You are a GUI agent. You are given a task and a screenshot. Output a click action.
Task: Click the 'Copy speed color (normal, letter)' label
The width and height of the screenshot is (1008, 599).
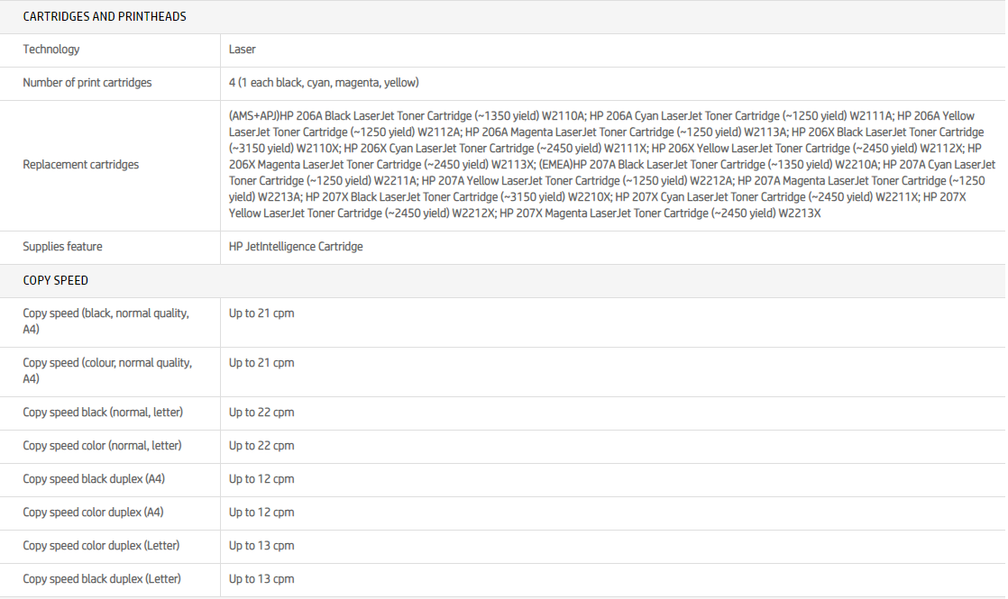102,446
